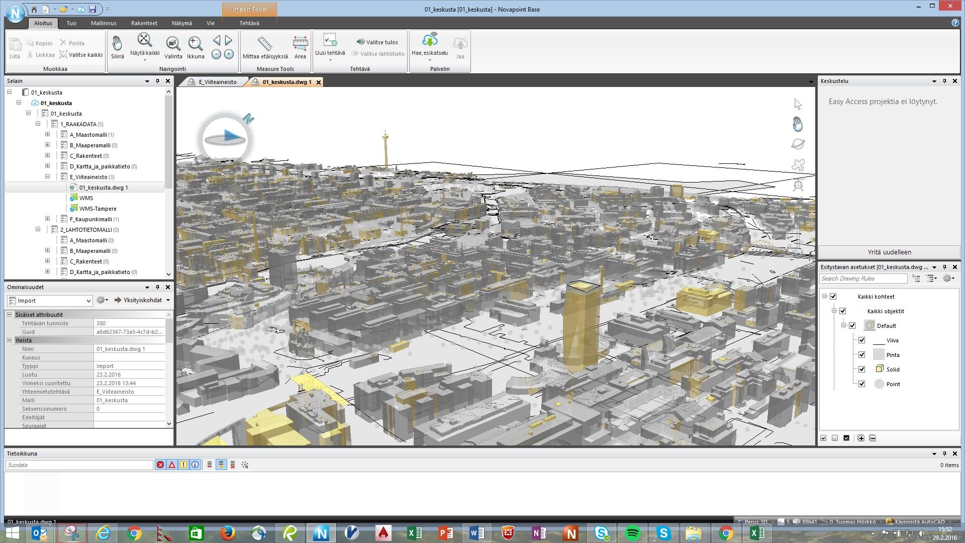Viewport: 965px width, 543px height.
Task: Toggle the Pinta checkbox
Action: pyautogui.click(x=862, y=355)
